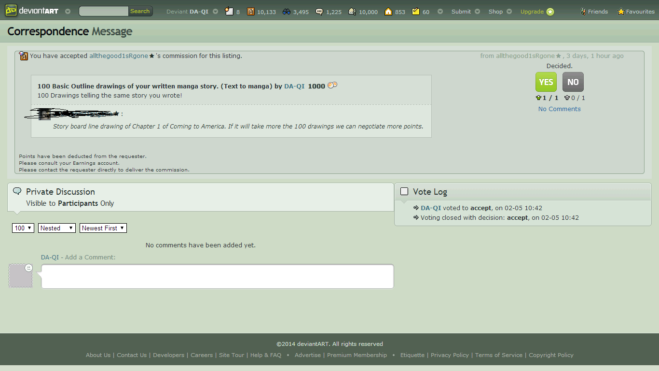This screenshot has width=659, height=371.
Task: Click the green Search button
Action: click(x=140, y=11)
